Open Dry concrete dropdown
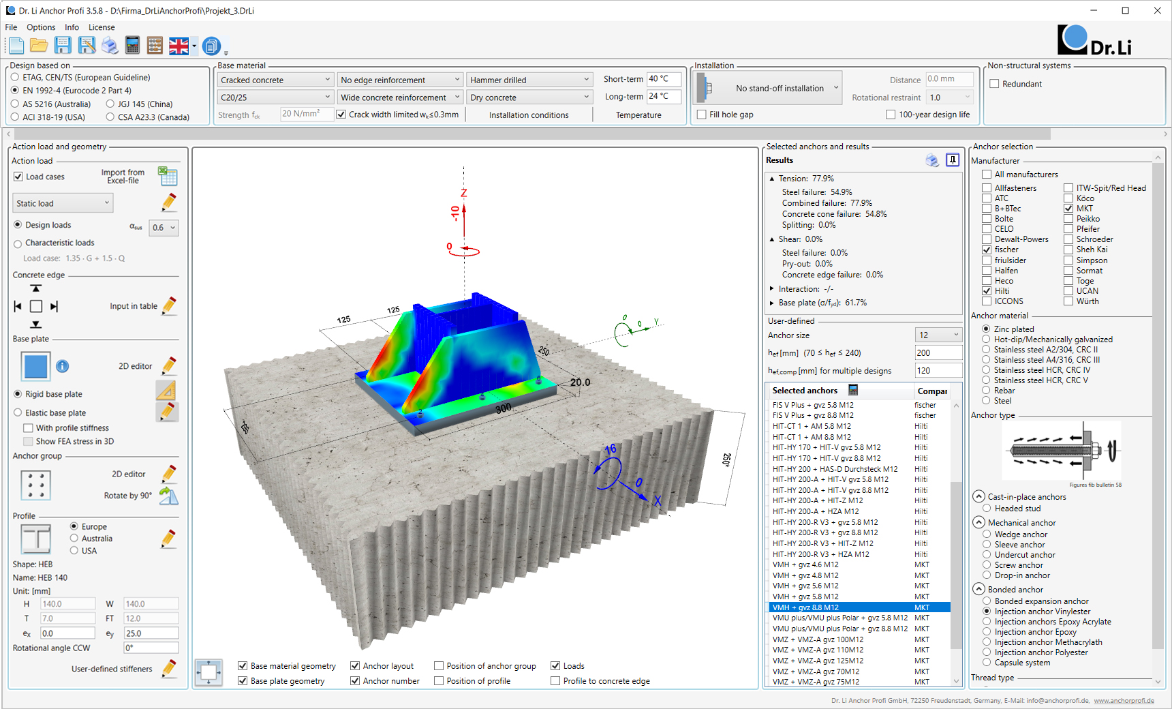The image size is (1172, 709). [529, 97]
